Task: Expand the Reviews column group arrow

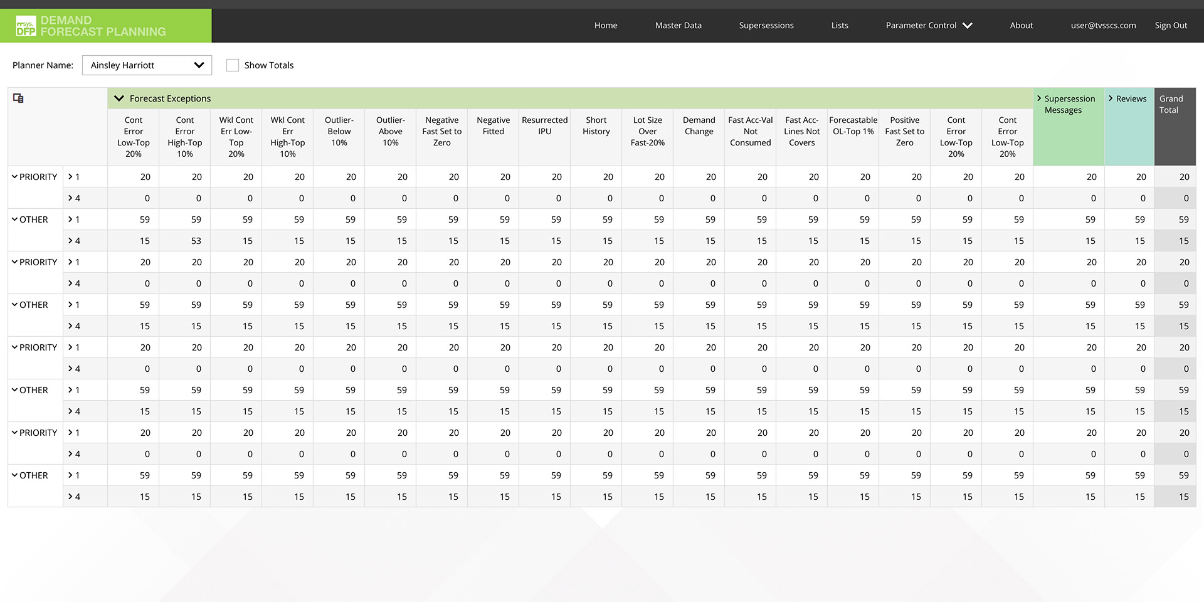Action: click(1111, 98)
